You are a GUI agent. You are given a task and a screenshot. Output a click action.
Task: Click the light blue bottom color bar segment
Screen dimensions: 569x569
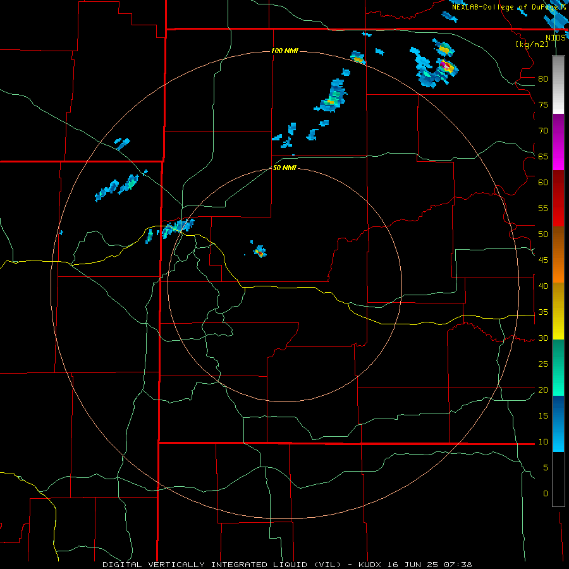[x=558, y=424]
